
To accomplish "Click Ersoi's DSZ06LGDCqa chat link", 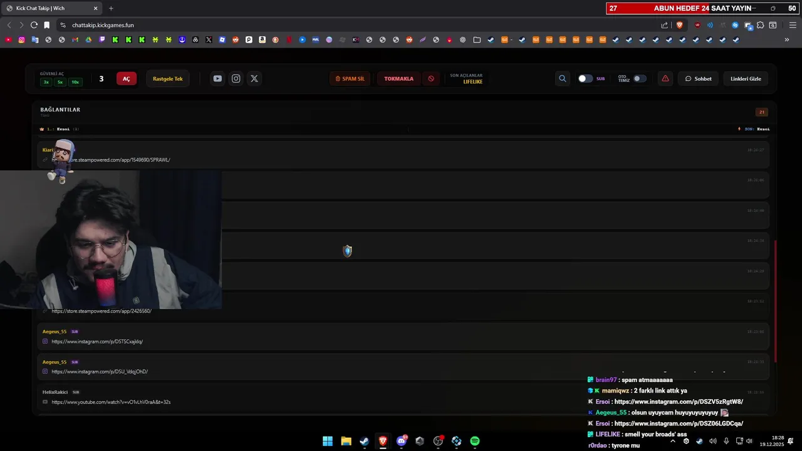I will click(679, 423).
